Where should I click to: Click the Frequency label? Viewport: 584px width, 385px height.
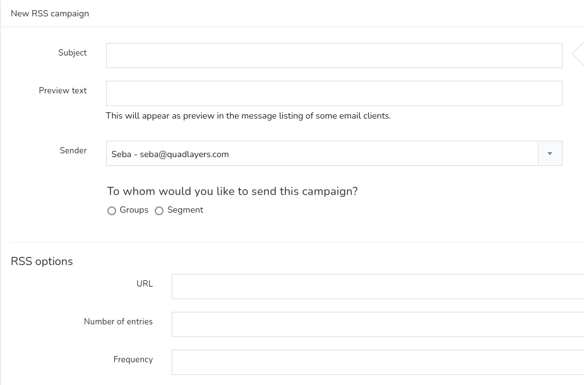tap(133, 360)
